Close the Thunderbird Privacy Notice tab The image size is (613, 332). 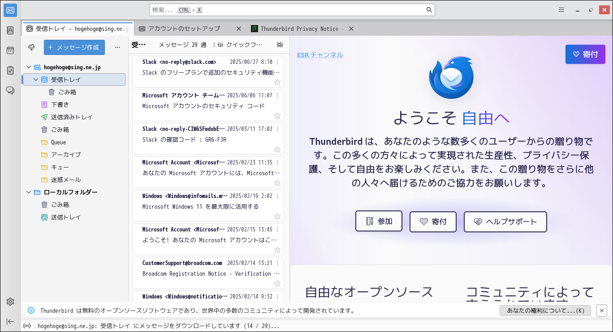351,29
